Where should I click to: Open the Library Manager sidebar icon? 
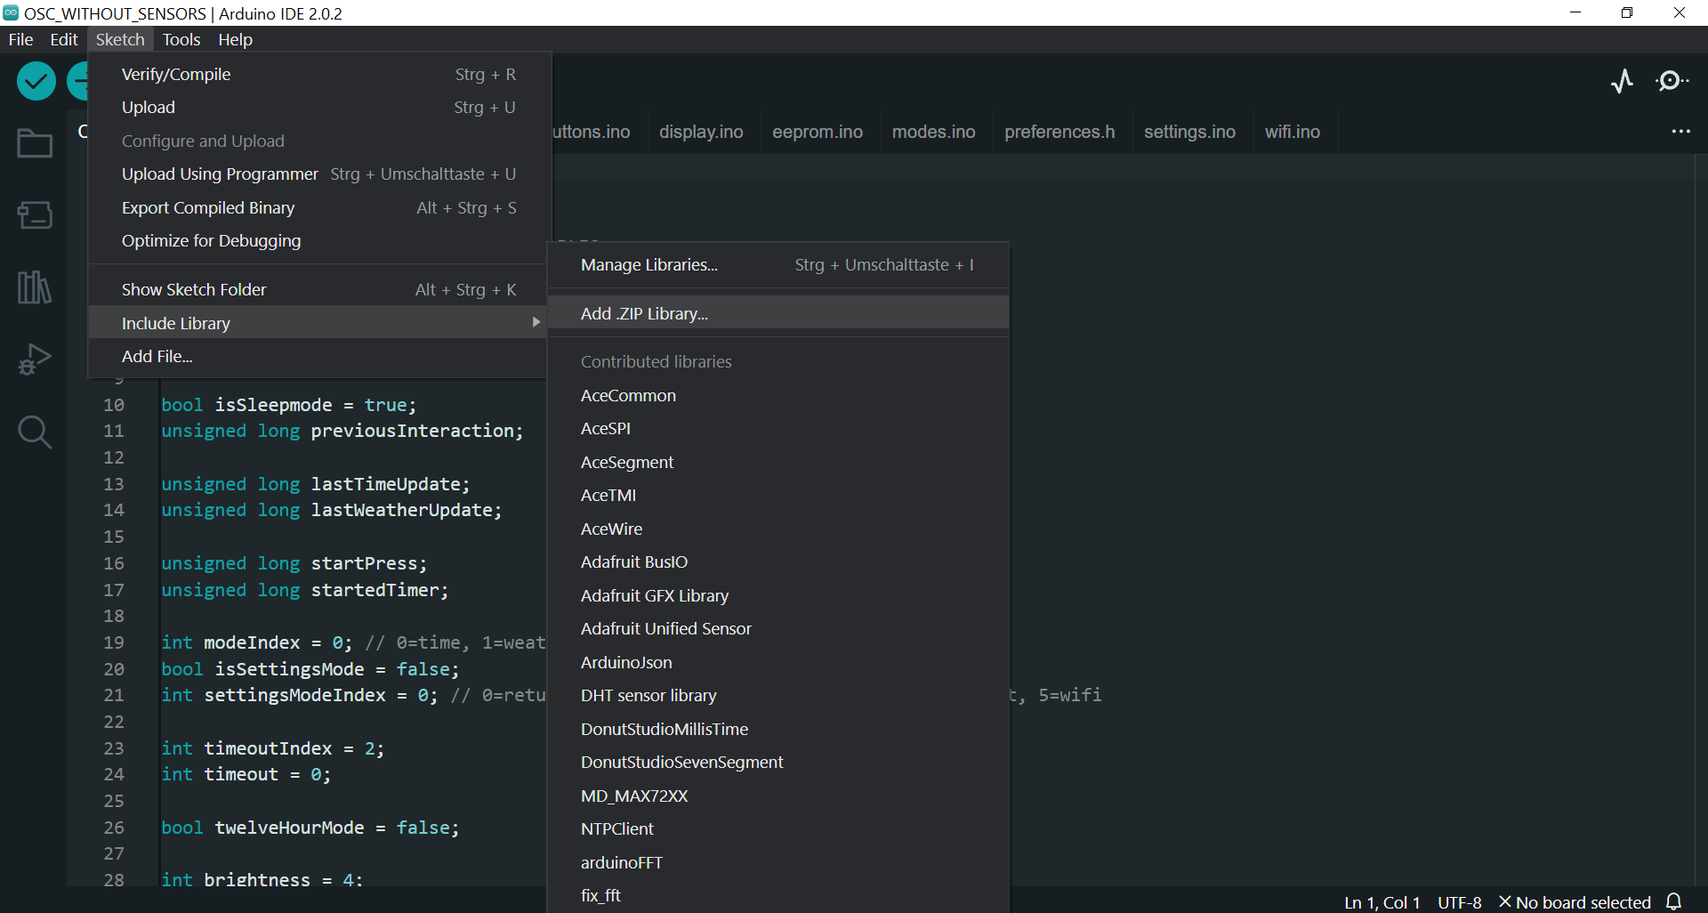tap(35, 287)
